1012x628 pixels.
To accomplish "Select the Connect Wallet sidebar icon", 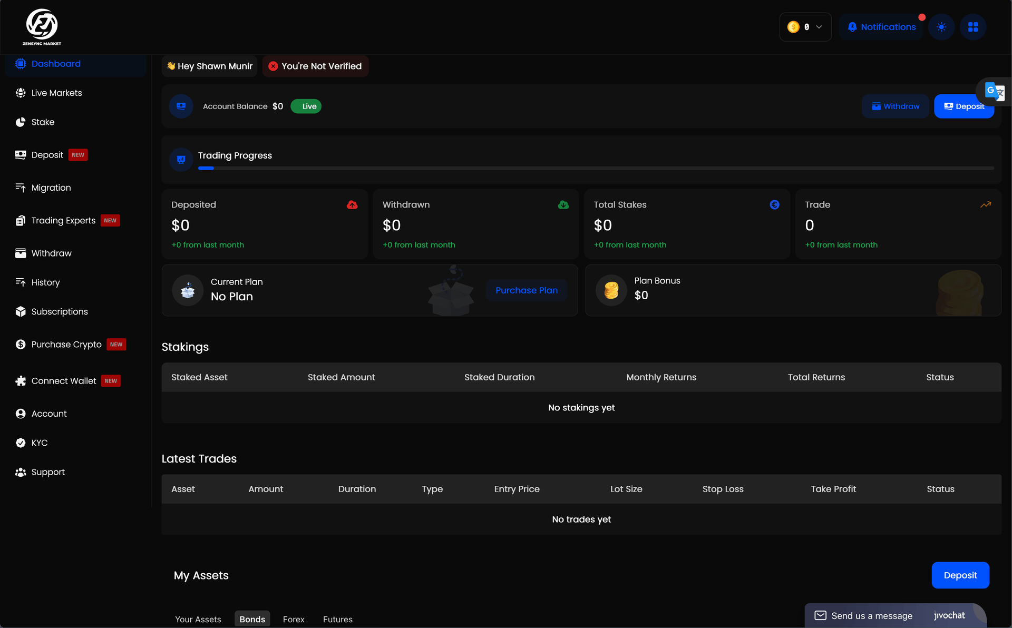I will click(20, 380).
